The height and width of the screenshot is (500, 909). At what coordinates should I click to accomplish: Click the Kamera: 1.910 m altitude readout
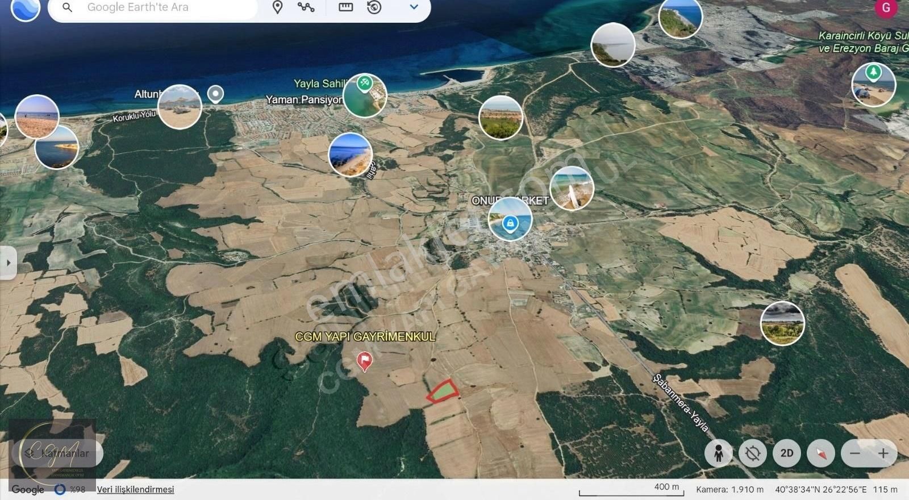point(729,489)
